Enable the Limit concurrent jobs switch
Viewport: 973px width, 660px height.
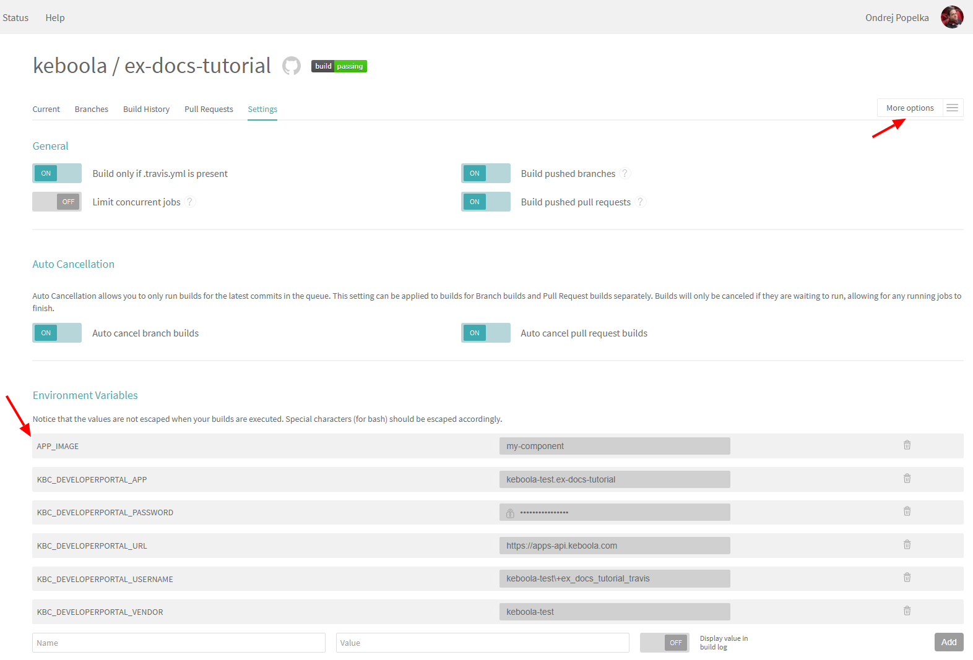57,202
